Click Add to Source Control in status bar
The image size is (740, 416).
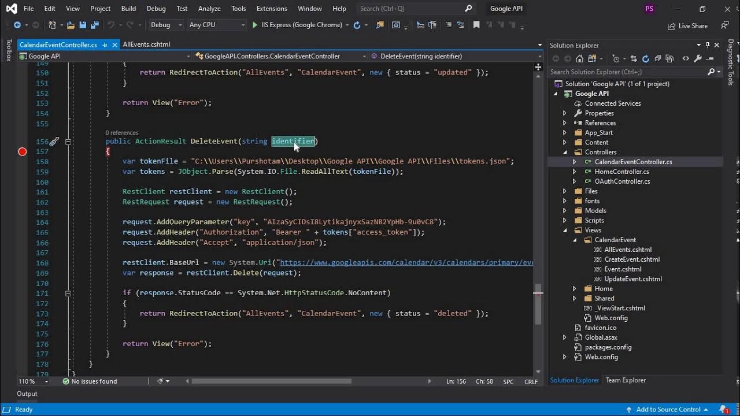[668, 410]
